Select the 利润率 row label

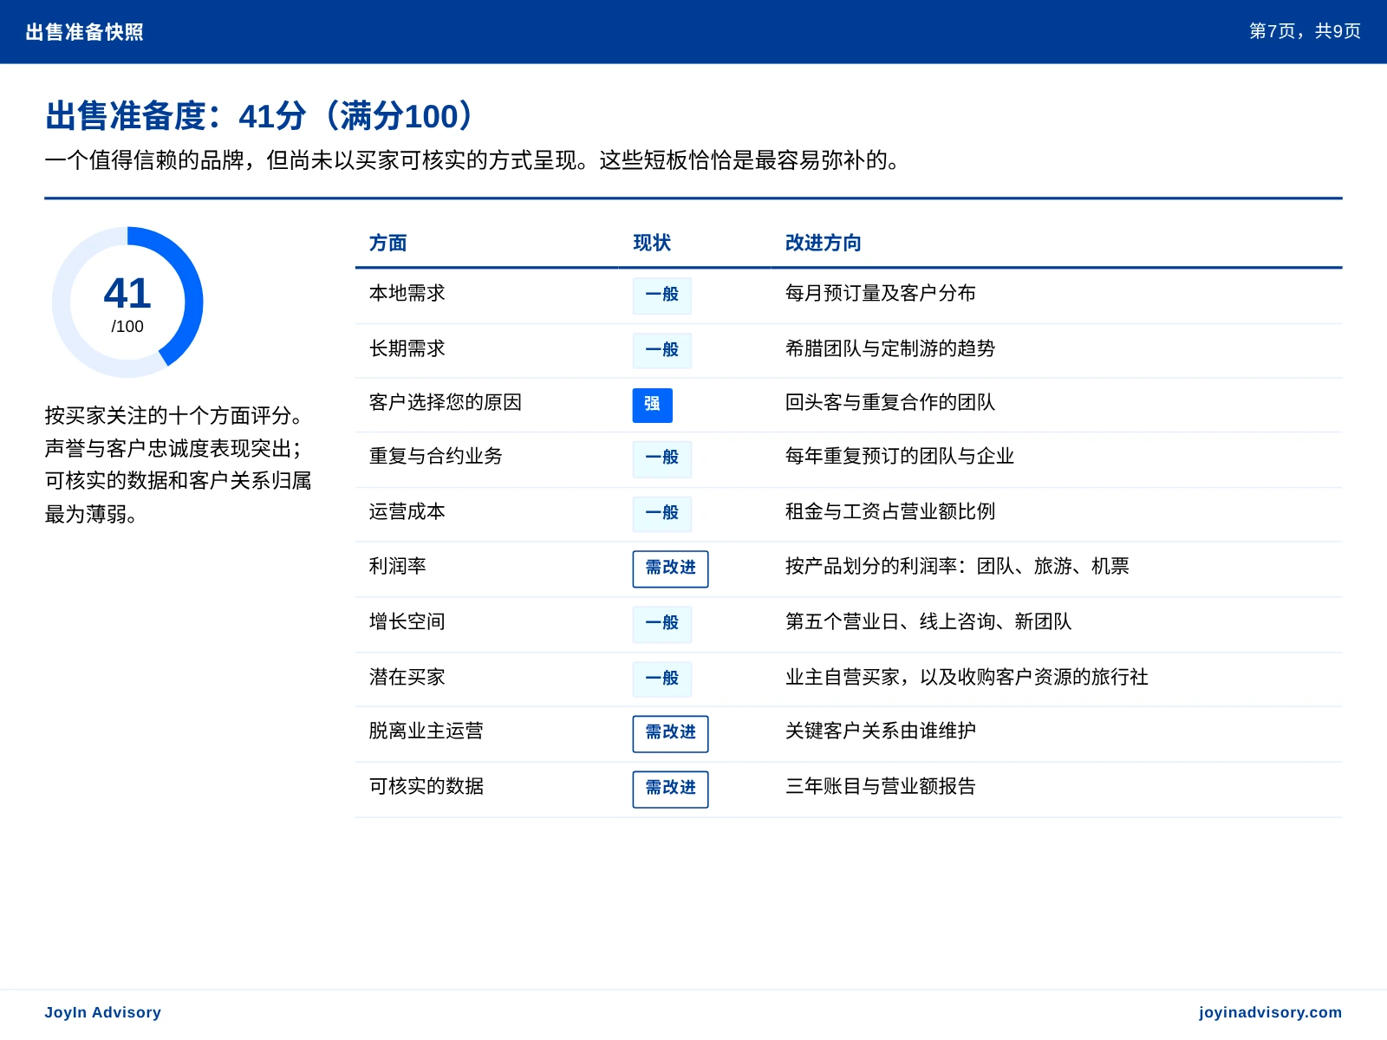click(x=397, y=567)
